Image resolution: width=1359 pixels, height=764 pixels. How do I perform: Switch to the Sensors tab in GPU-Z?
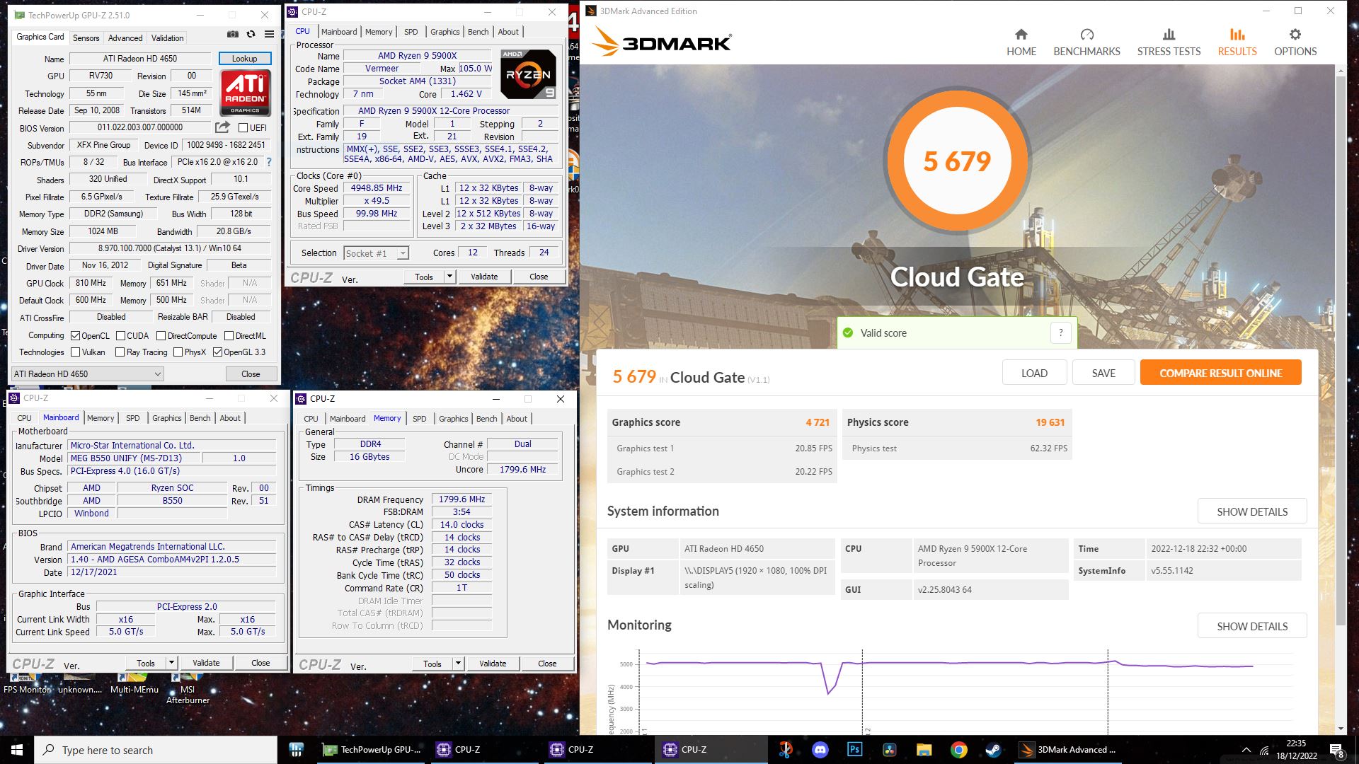[x=86, y=38]
